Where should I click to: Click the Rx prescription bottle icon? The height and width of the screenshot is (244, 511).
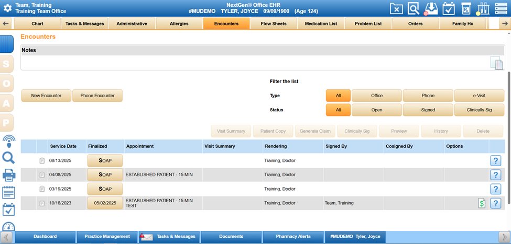[466, 8]
